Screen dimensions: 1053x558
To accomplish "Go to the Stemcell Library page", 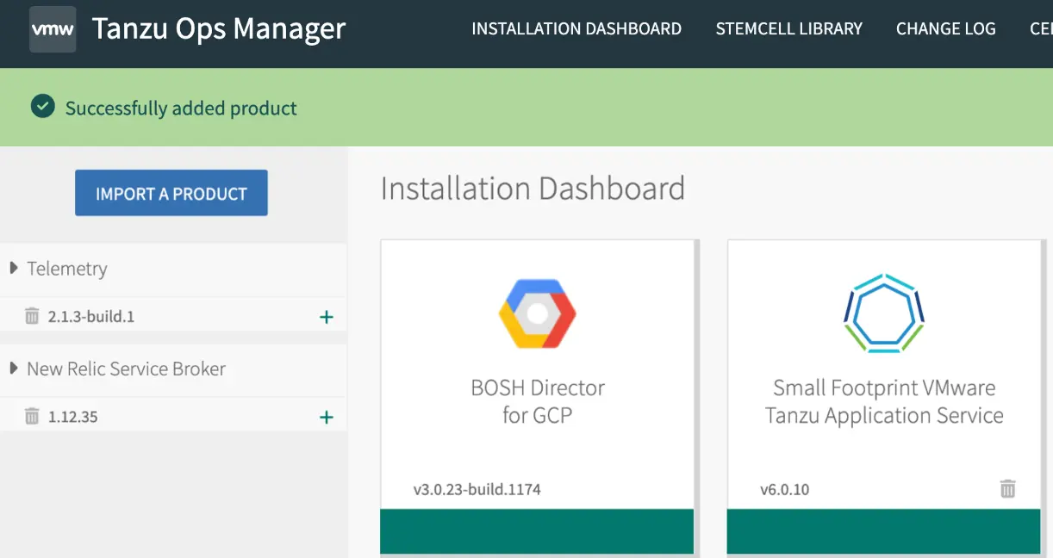I will [788, 29].
